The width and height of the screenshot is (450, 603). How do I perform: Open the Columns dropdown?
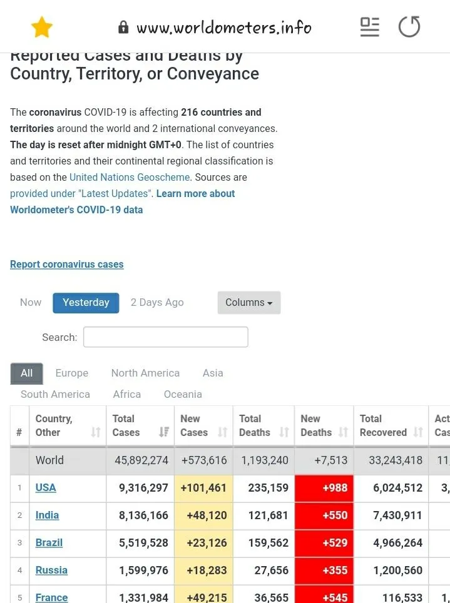click(248, 302)
